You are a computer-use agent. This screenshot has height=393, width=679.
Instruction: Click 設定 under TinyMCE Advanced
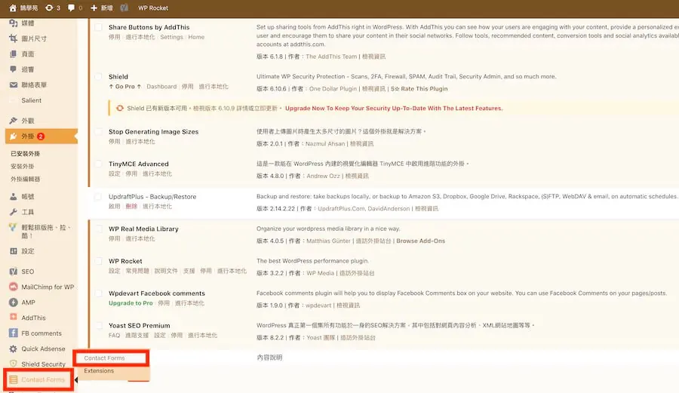[115, 174]
